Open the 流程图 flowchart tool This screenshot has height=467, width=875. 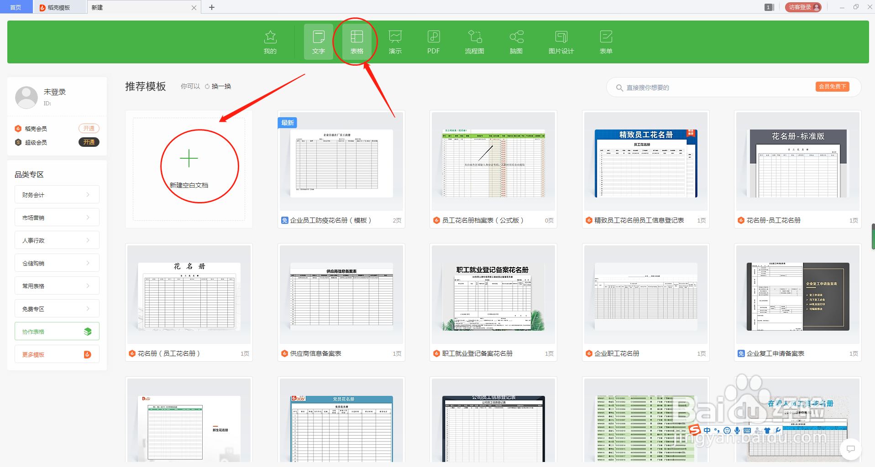[x=474, y=42]
